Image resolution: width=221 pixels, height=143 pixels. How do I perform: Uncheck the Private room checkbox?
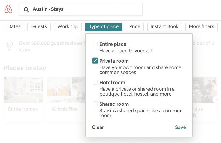coord(95,61)
